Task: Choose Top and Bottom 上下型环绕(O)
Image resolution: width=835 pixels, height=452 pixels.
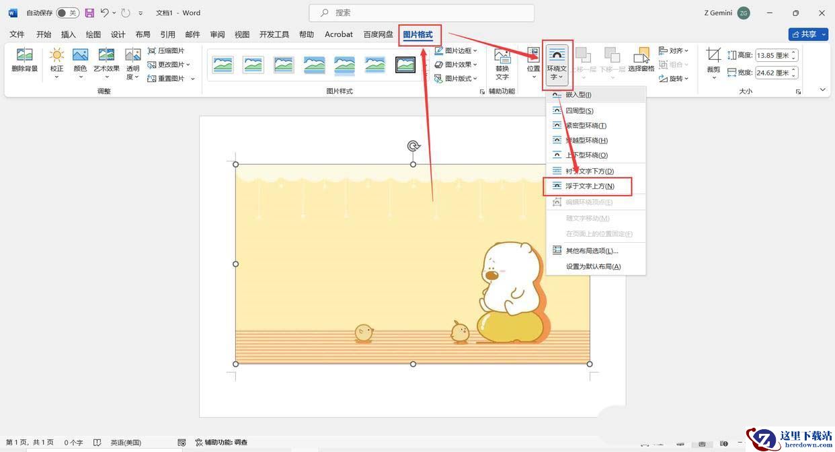Action: 596,155
